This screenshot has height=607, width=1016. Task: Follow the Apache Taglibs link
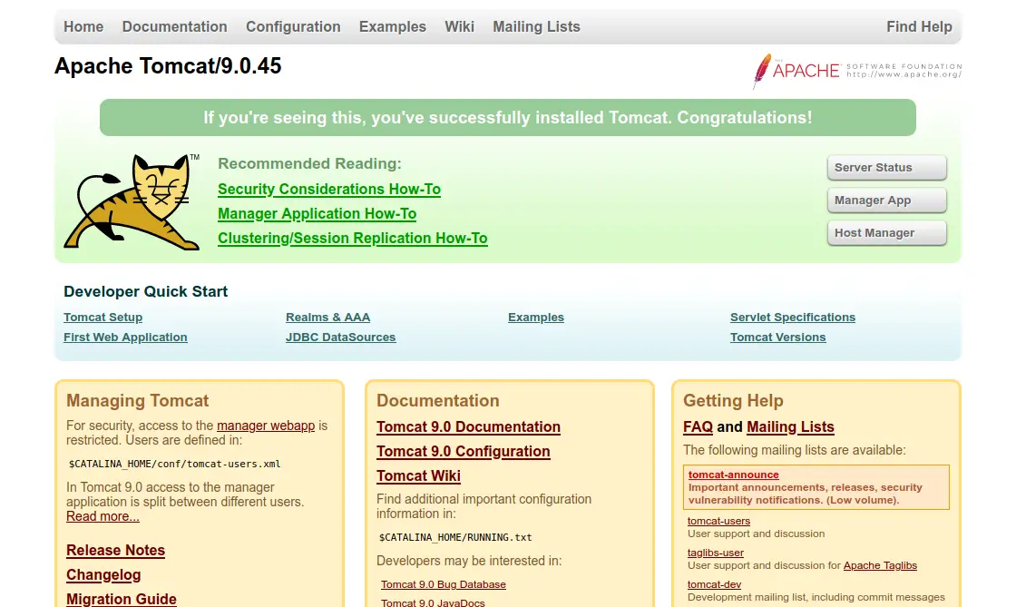pyautogui.click(x=880, y=565)
